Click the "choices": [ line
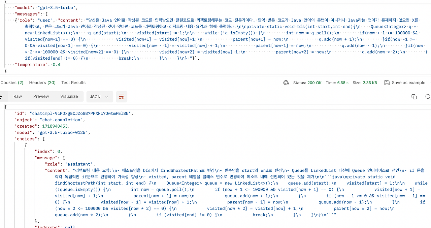 coord(30,139)
